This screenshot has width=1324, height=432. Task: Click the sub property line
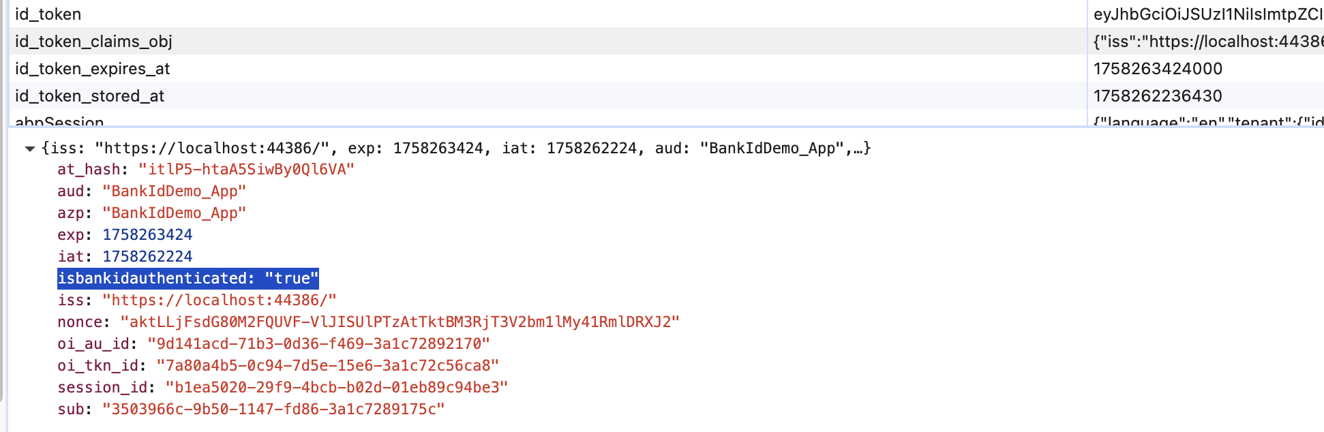[x=251, y=410]
